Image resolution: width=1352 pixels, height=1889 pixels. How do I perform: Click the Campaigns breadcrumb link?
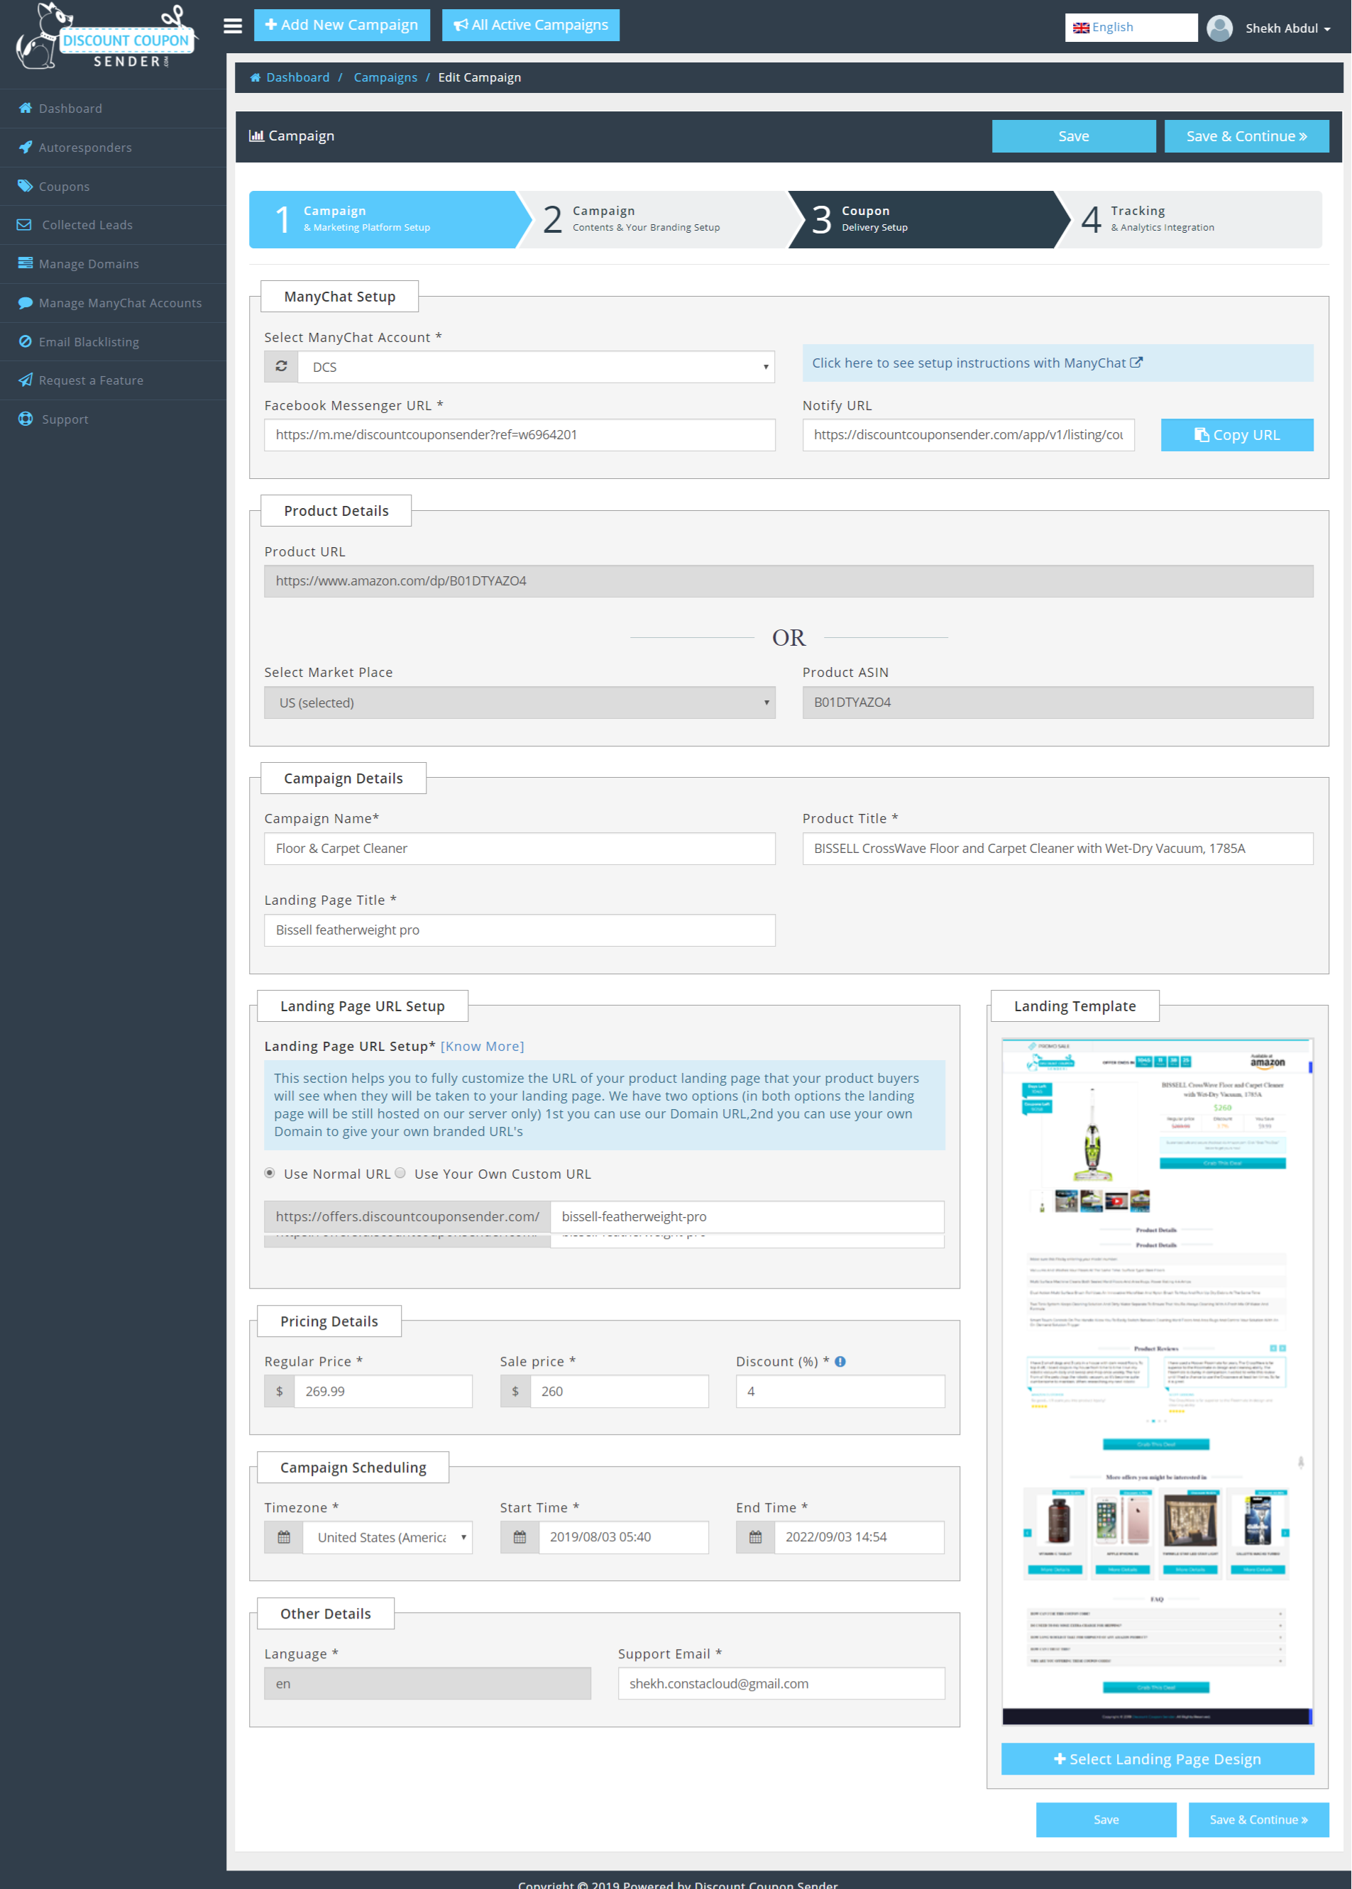coord(385,77)
